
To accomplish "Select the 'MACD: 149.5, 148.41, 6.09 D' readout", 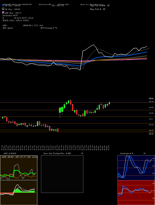I will tap(16, 20).
